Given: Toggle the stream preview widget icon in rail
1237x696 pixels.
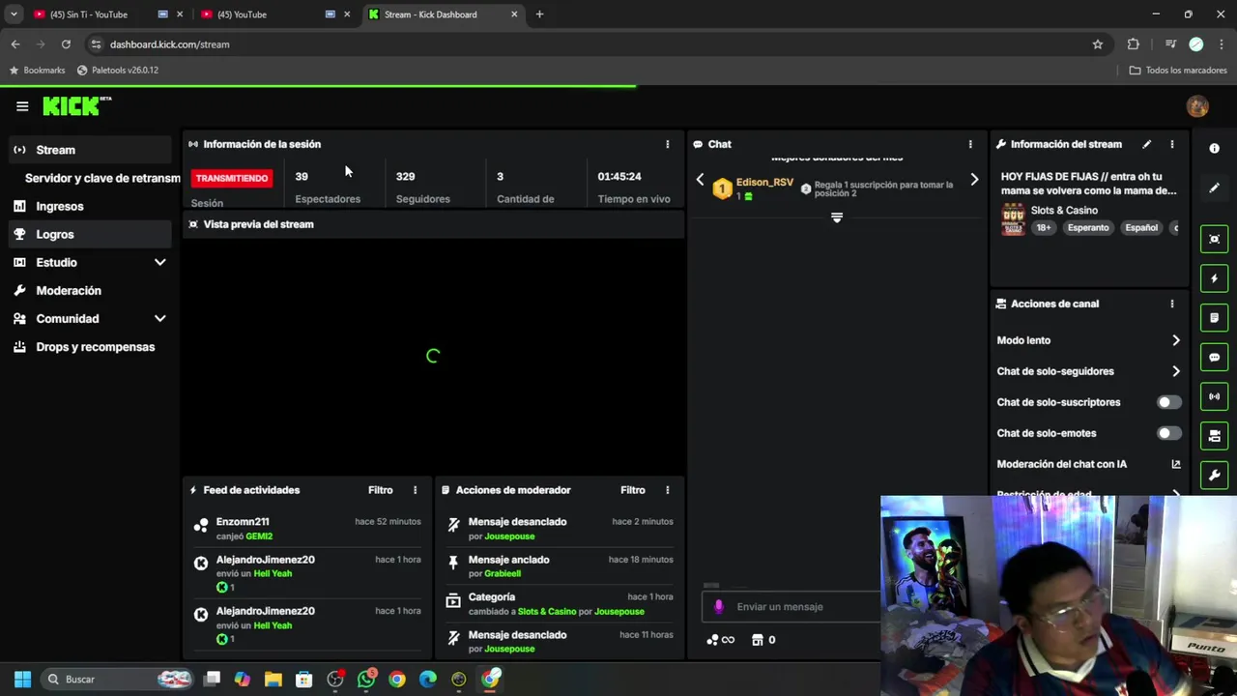Looking at the screenshot, I should coord(1215,239).
